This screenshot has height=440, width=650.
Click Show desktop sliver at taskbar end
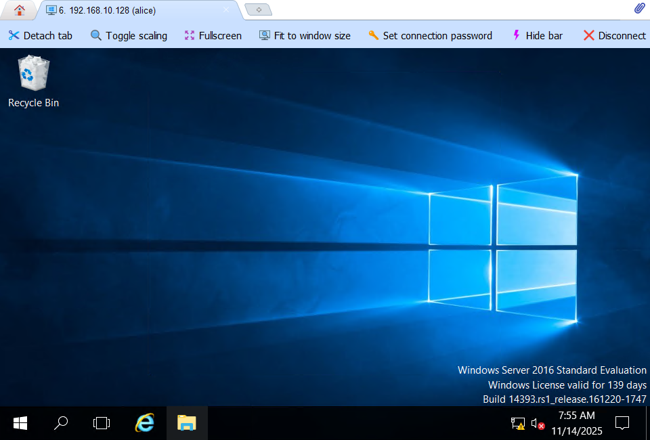click(647, 423)
